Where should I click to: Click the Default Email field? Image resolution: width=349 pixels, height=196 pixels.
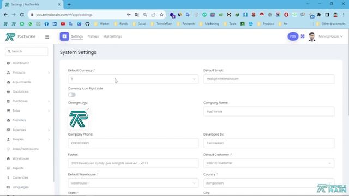pos(269,79)
